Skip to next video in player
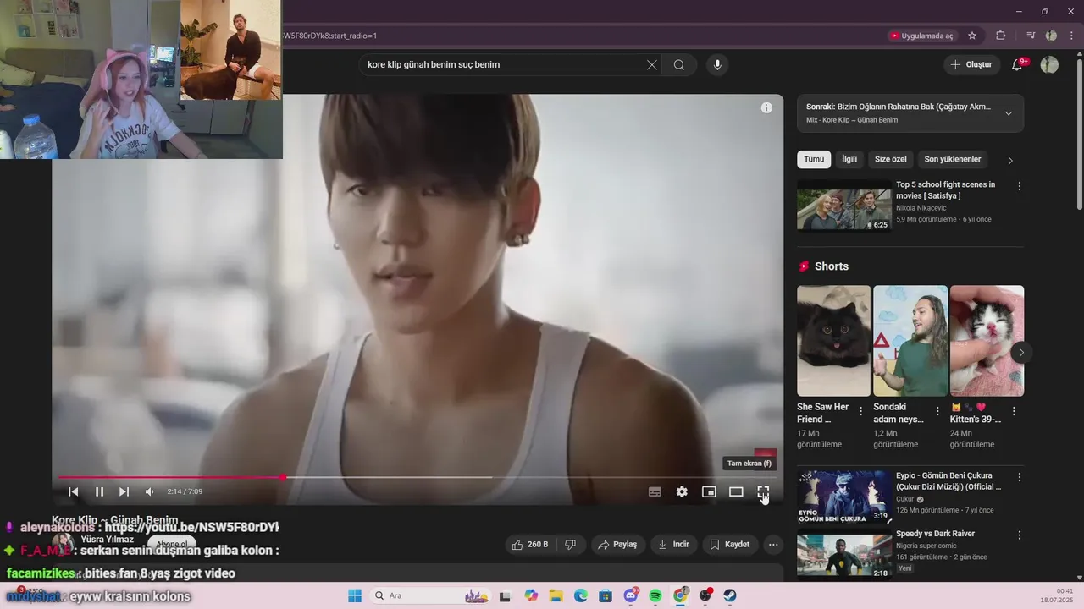Image resolution: width=1084 pixels, height=609 pixels. tap(124, 491)
